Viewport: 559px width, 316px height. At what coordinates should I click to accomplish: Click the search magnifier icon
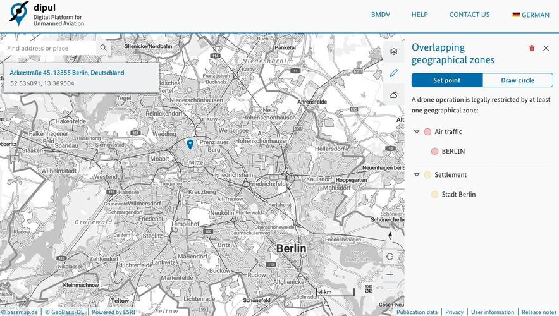click(x=104, y=48)
